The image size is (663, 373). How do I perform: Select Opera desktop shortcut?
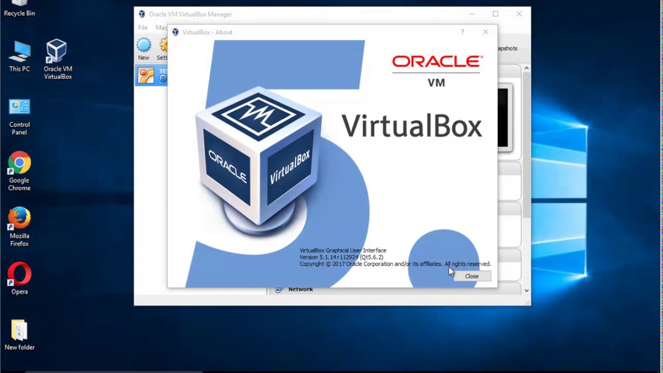19,279
